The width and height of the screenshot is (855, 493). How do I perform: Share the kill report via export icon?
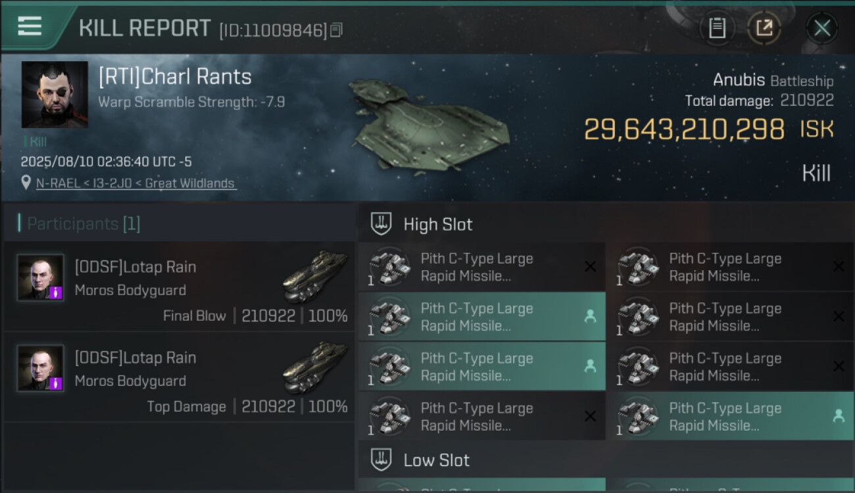click(764, 28)
